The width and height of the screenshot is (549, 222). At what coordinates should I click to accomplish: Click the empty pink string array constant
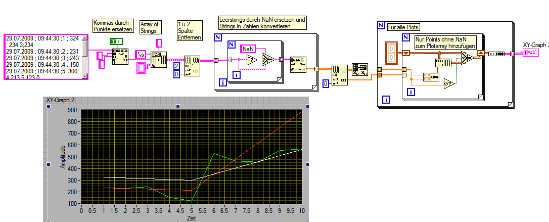[142, 68]
